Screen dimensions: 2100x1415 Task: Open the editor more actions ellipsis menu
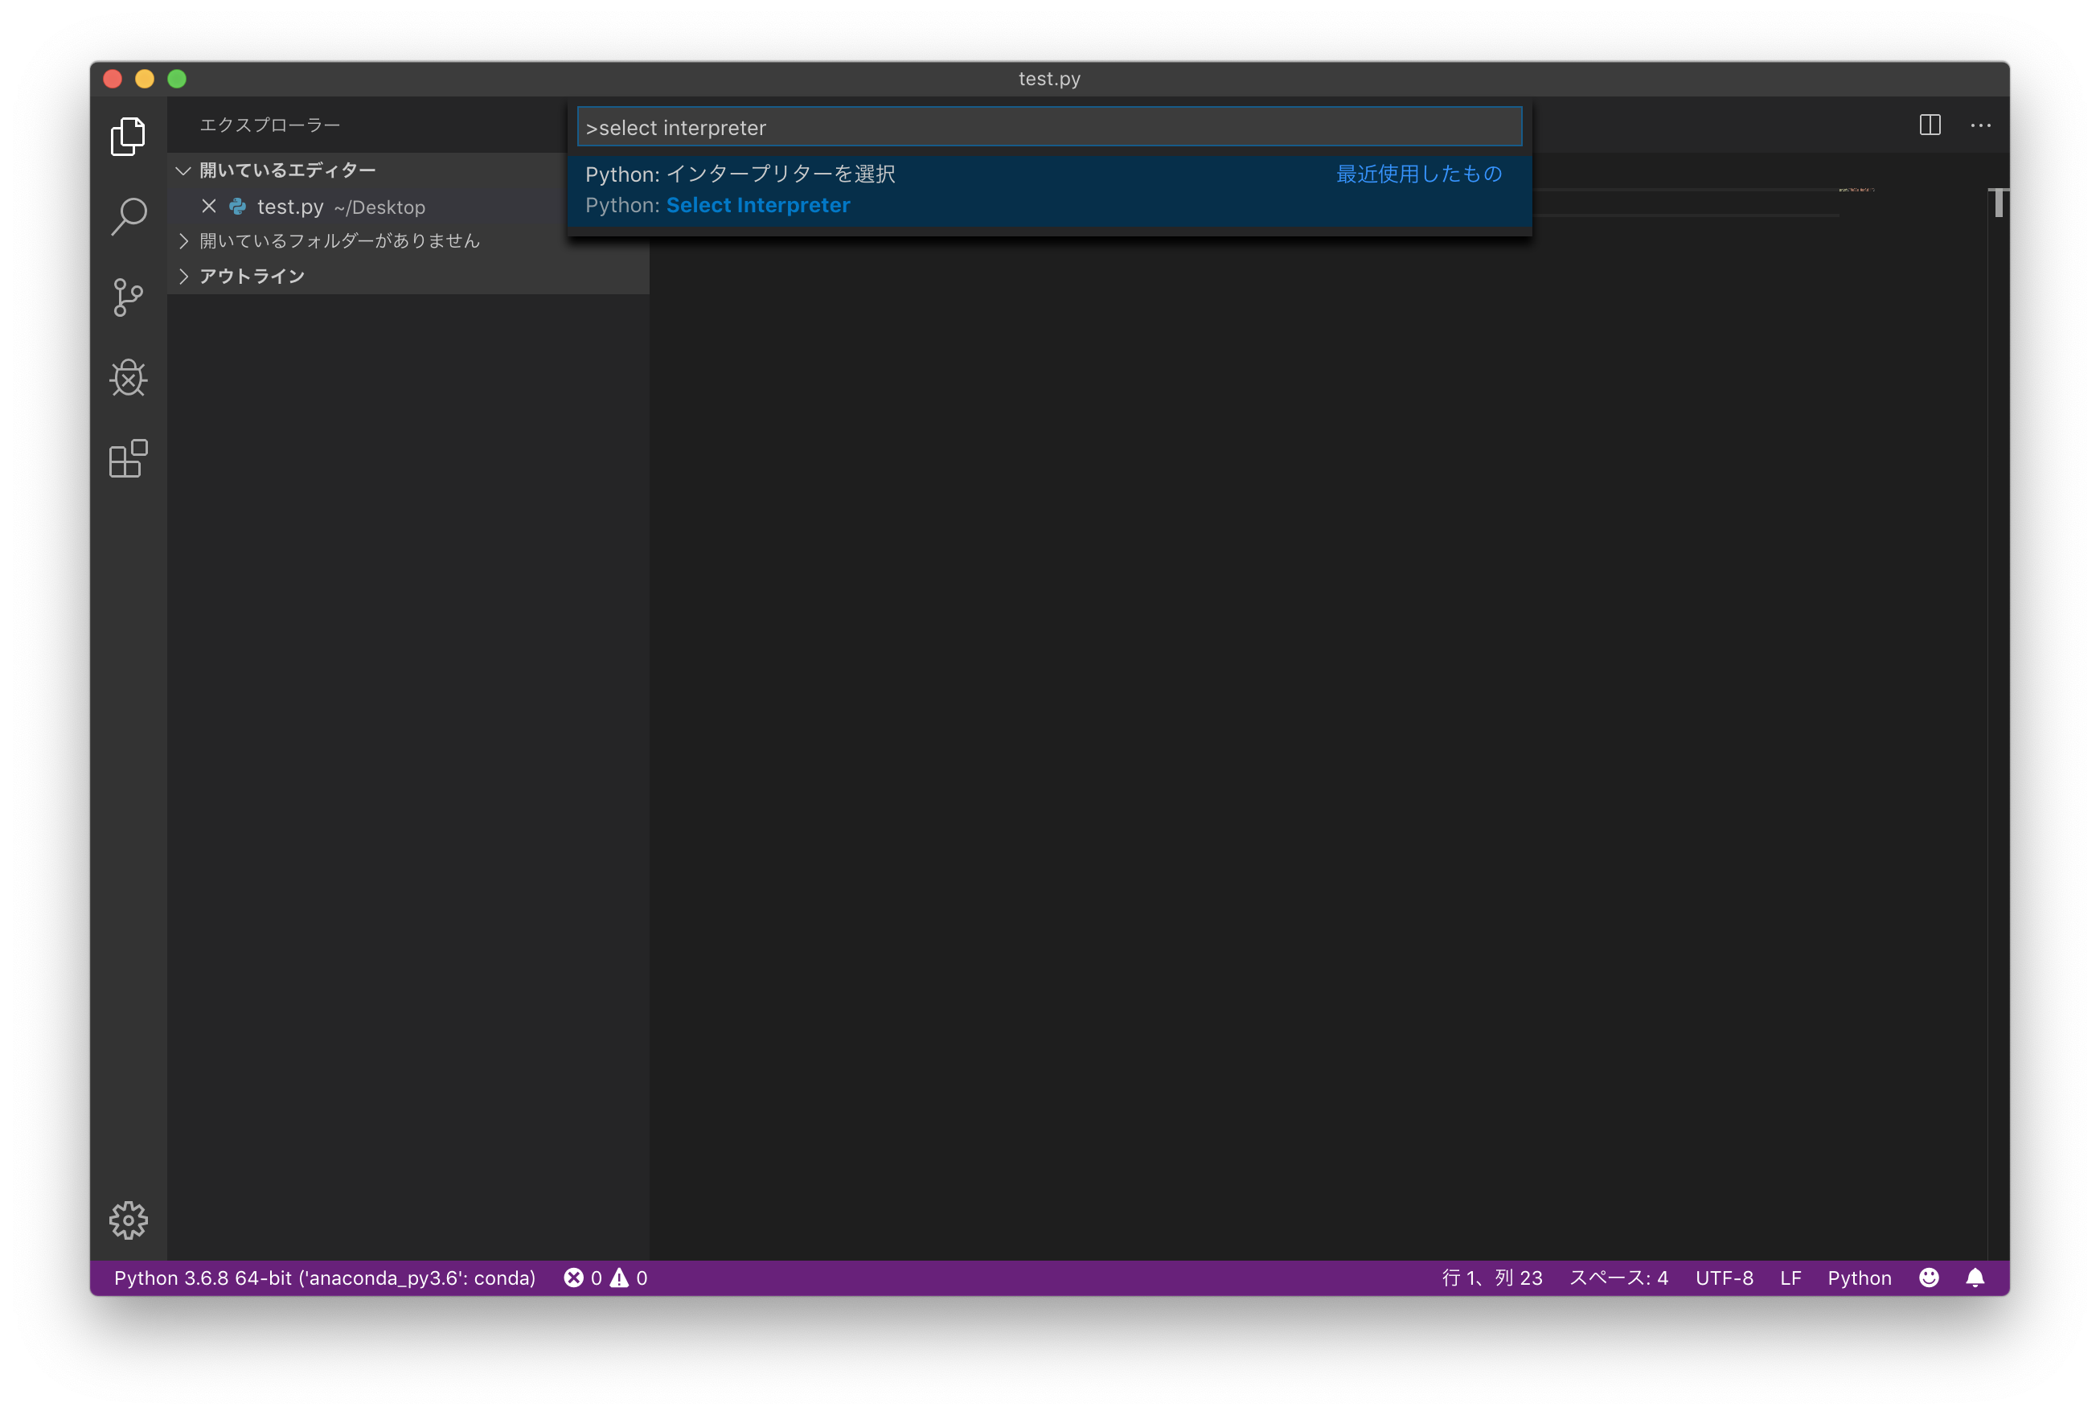click(x=1982, y=125)
